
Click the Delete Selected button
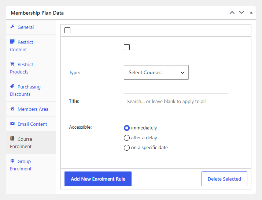[224, 179]
